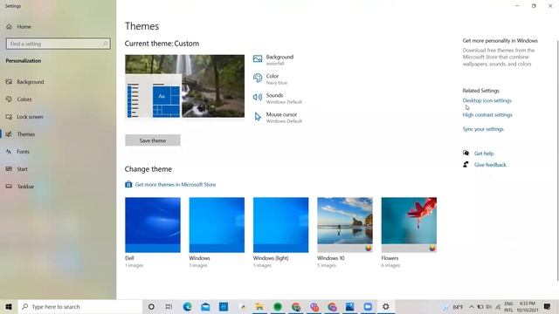Click the Find a setting search box
Image resolution: width=559 pixels, height=314 pixels.
59,44
